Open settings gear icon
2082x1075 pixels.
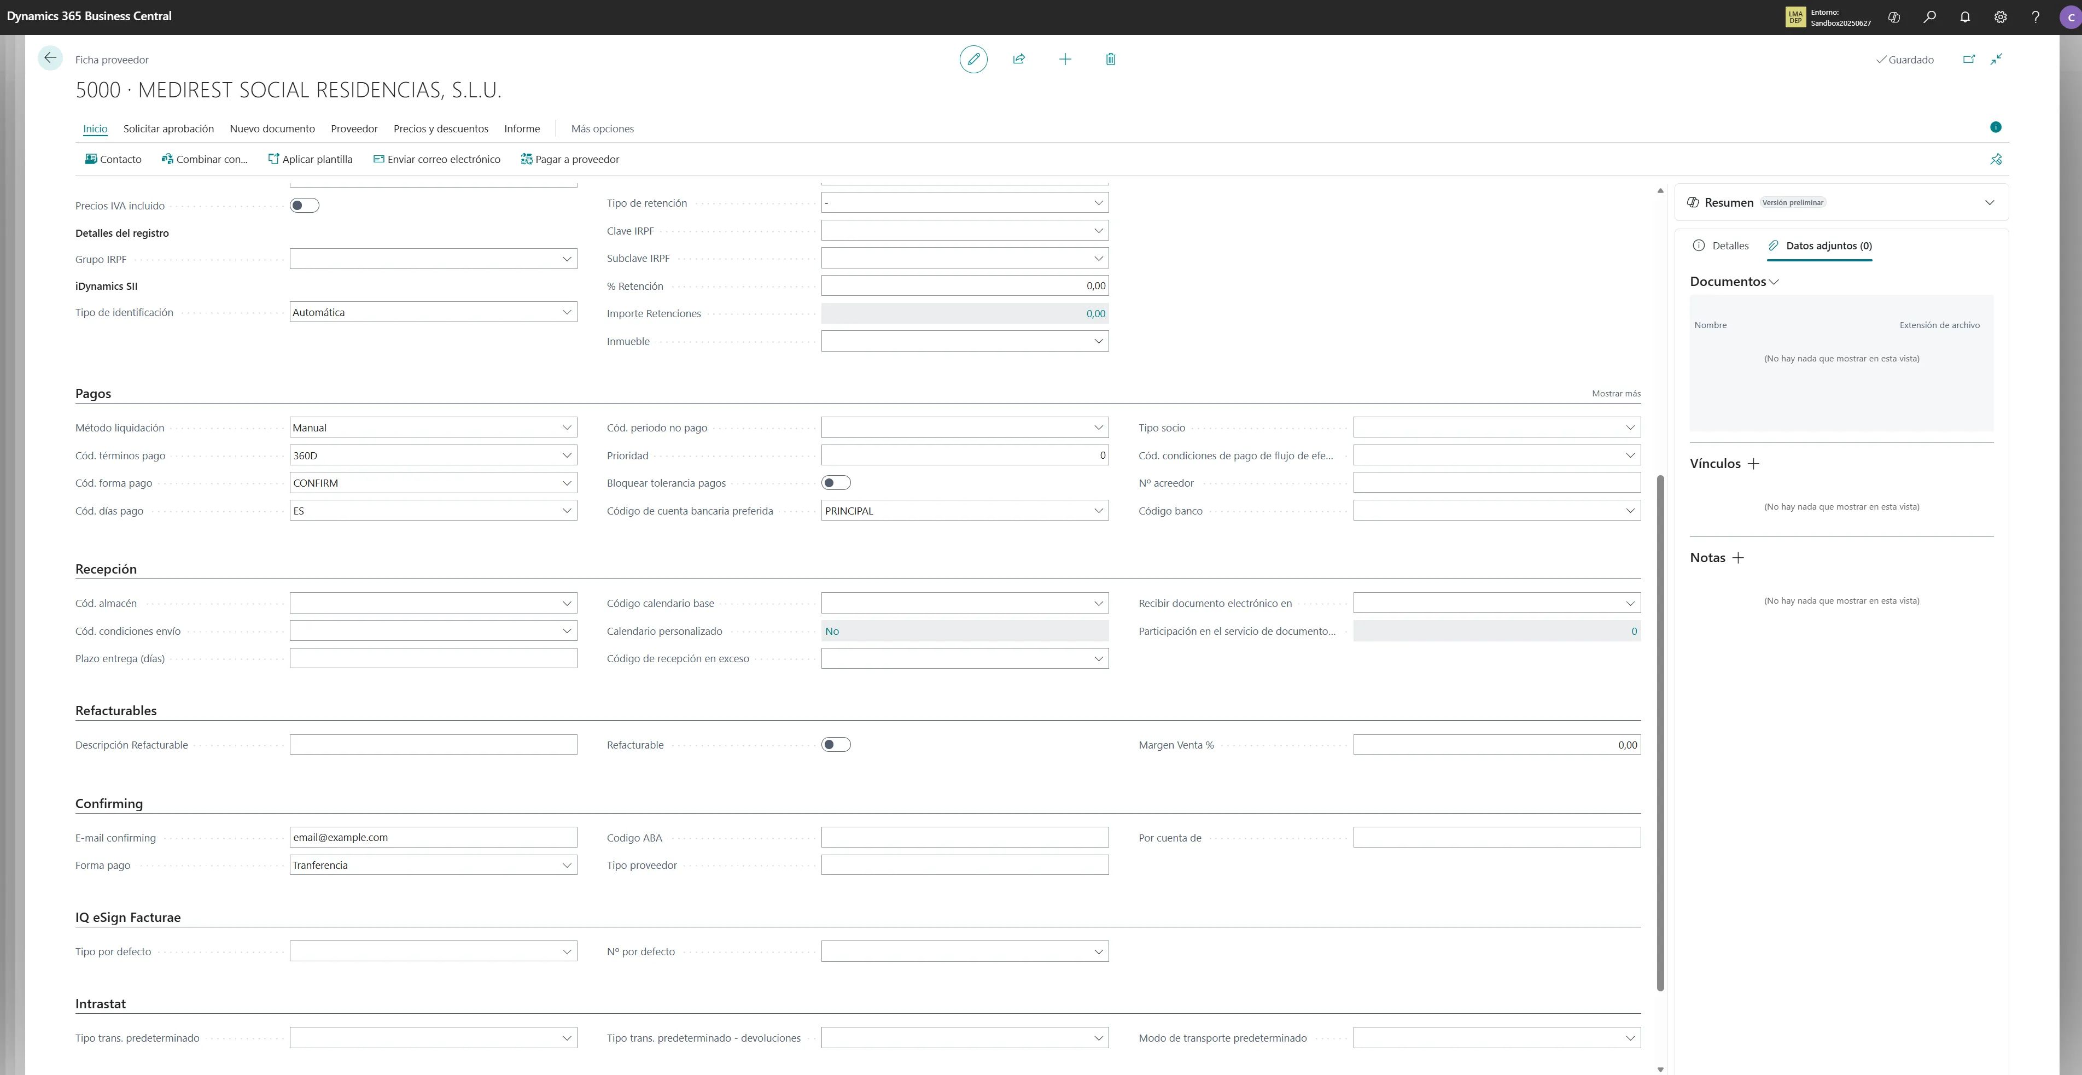click(x=2001, y=17)
